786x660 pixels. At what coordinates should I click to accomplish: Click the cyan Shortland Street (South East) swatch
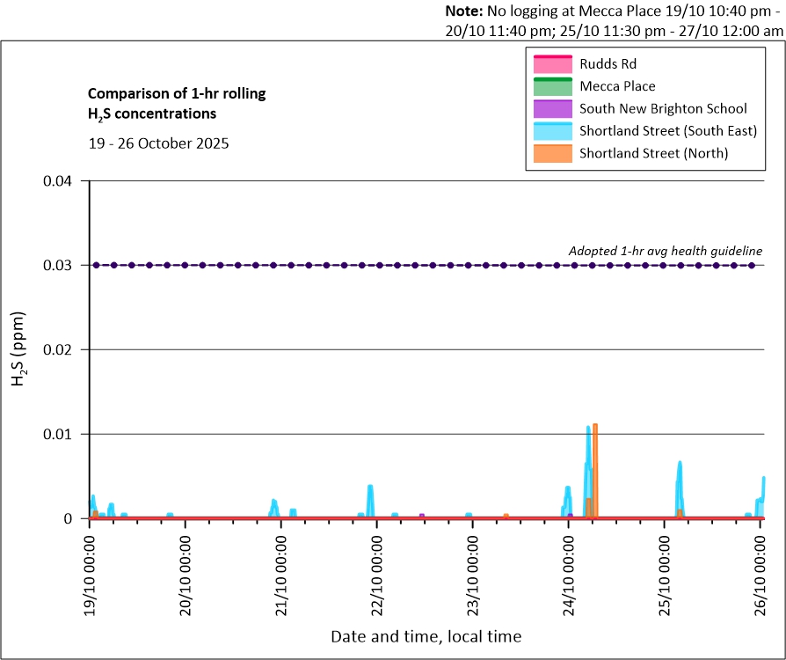551,131
